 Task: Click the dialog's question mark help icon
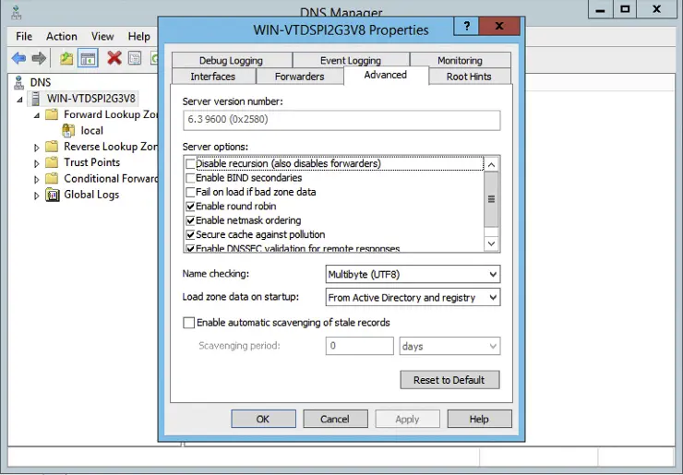(x=468, y=28)
